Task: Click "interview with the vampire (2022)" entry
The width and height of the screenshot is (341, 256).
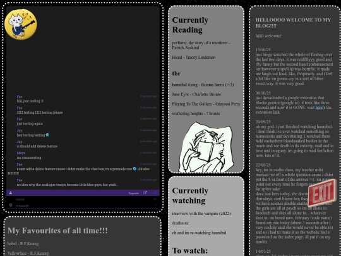Action: click(x=201, y=214)
